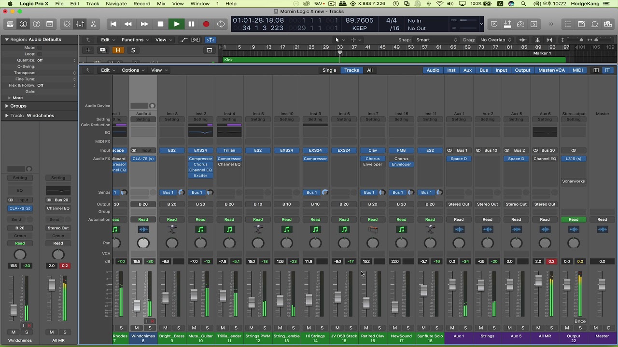618x347 pixels.
Task: Click the macOS Spotlight search icon
Action: [x=524, y=4]
